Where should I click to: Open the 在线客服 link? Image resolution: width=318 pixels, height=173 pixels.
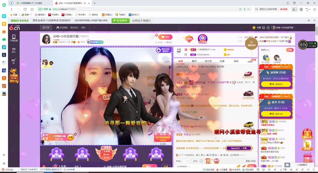62,28
